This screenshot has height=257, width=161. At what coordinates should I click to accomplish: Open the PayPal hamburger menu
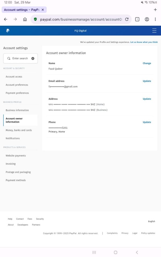154,31
